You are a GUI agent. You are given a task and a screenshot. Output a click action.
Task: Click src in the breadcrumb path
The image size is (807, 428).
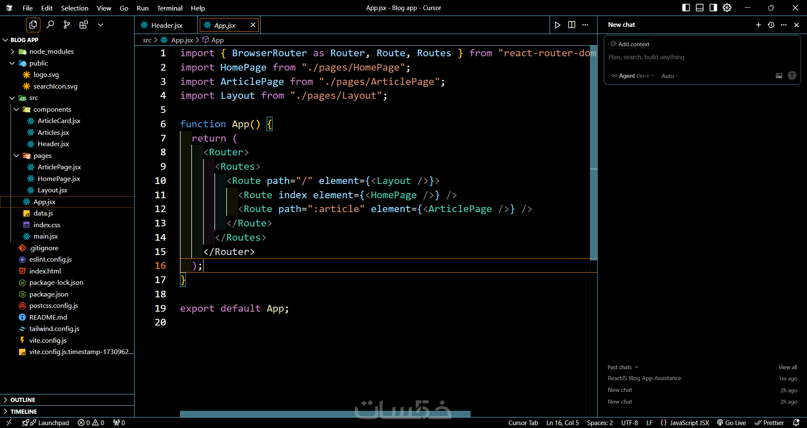tap(147, 40)
